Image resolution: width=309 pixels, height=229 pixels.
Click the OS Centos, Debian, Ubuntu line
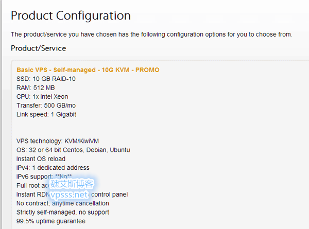[73, 150]
